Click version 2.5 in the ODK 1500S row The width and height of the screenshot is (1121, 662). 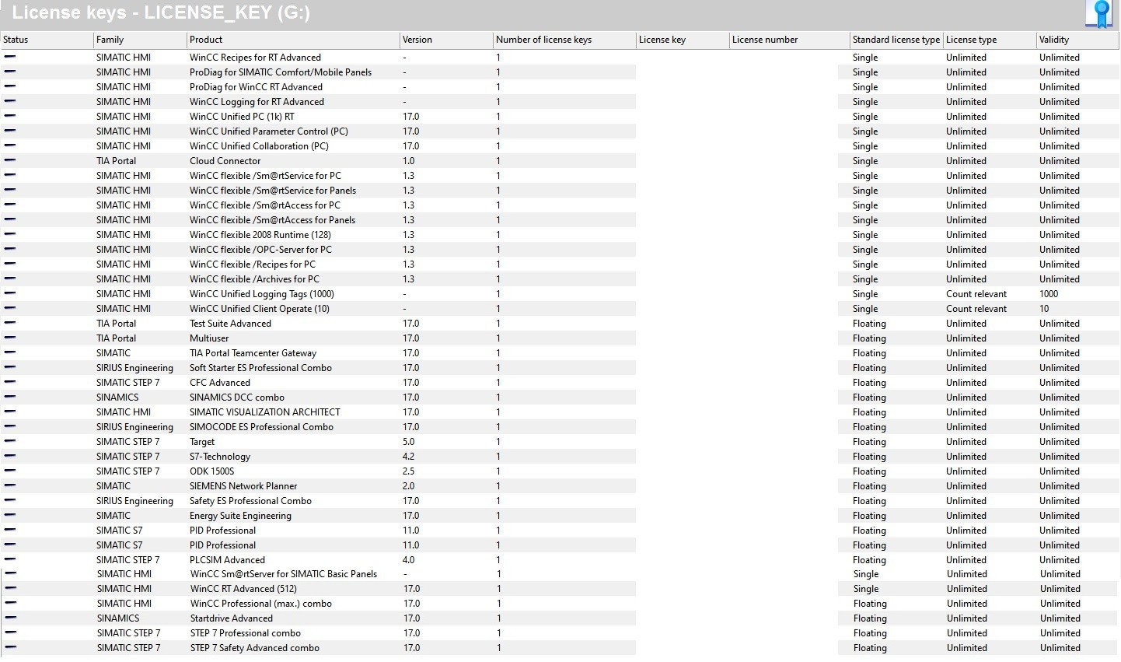click(409, 471)
